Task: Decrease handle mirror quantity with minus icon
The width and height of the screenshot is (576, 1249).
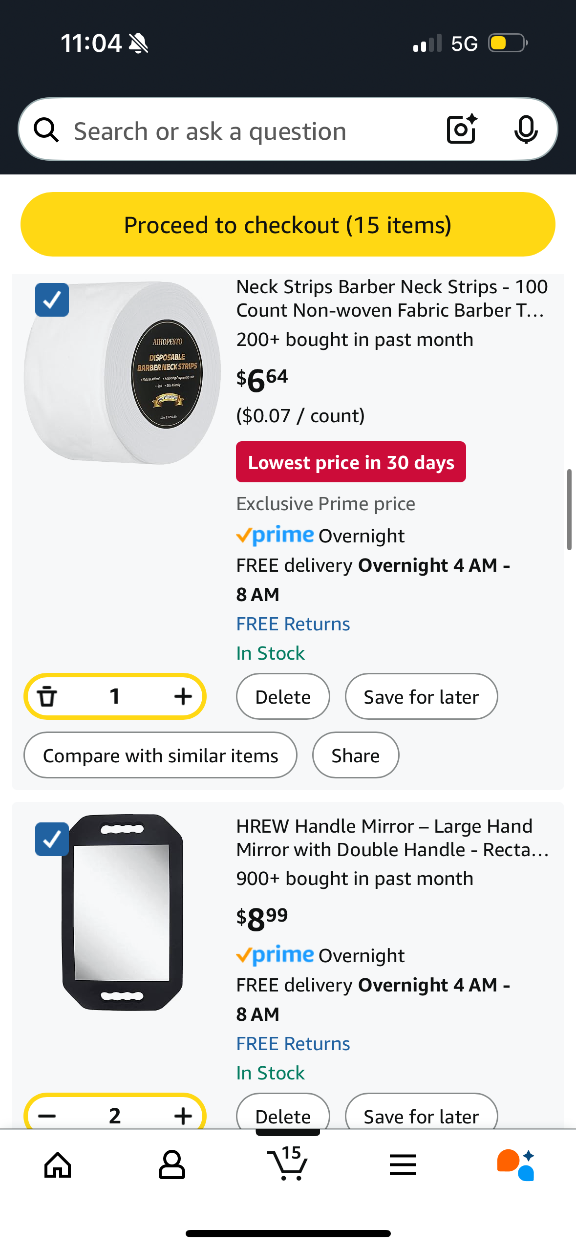Action: [x=47, y=1116]
